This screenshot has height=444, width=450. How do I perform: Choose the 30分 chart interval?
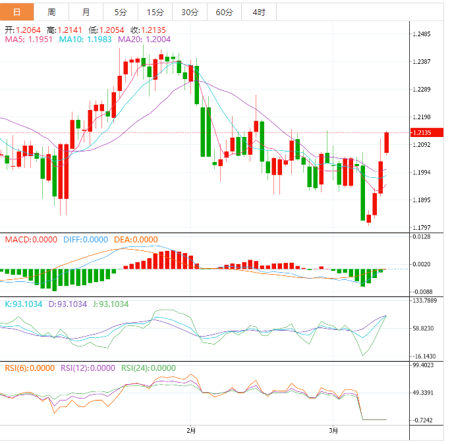pos(189,13)
